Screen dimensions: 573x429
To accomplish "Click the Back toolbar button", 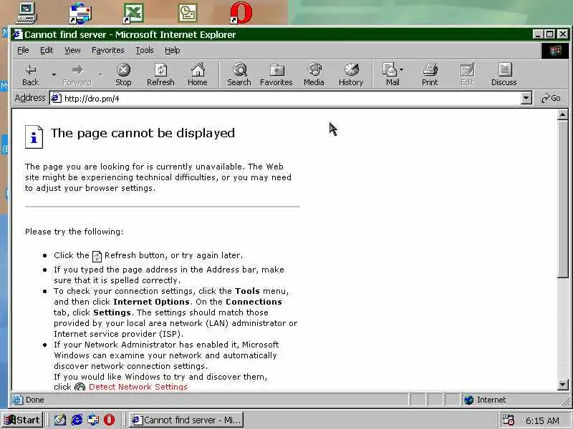I will (30, 75).
